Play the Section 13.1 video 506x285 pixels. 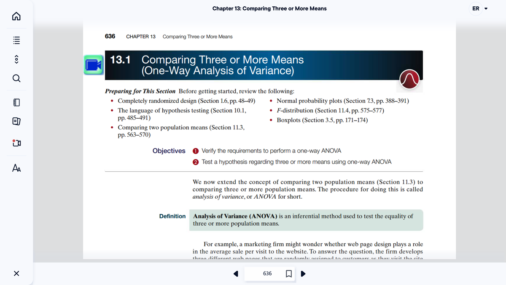(93, 65)
